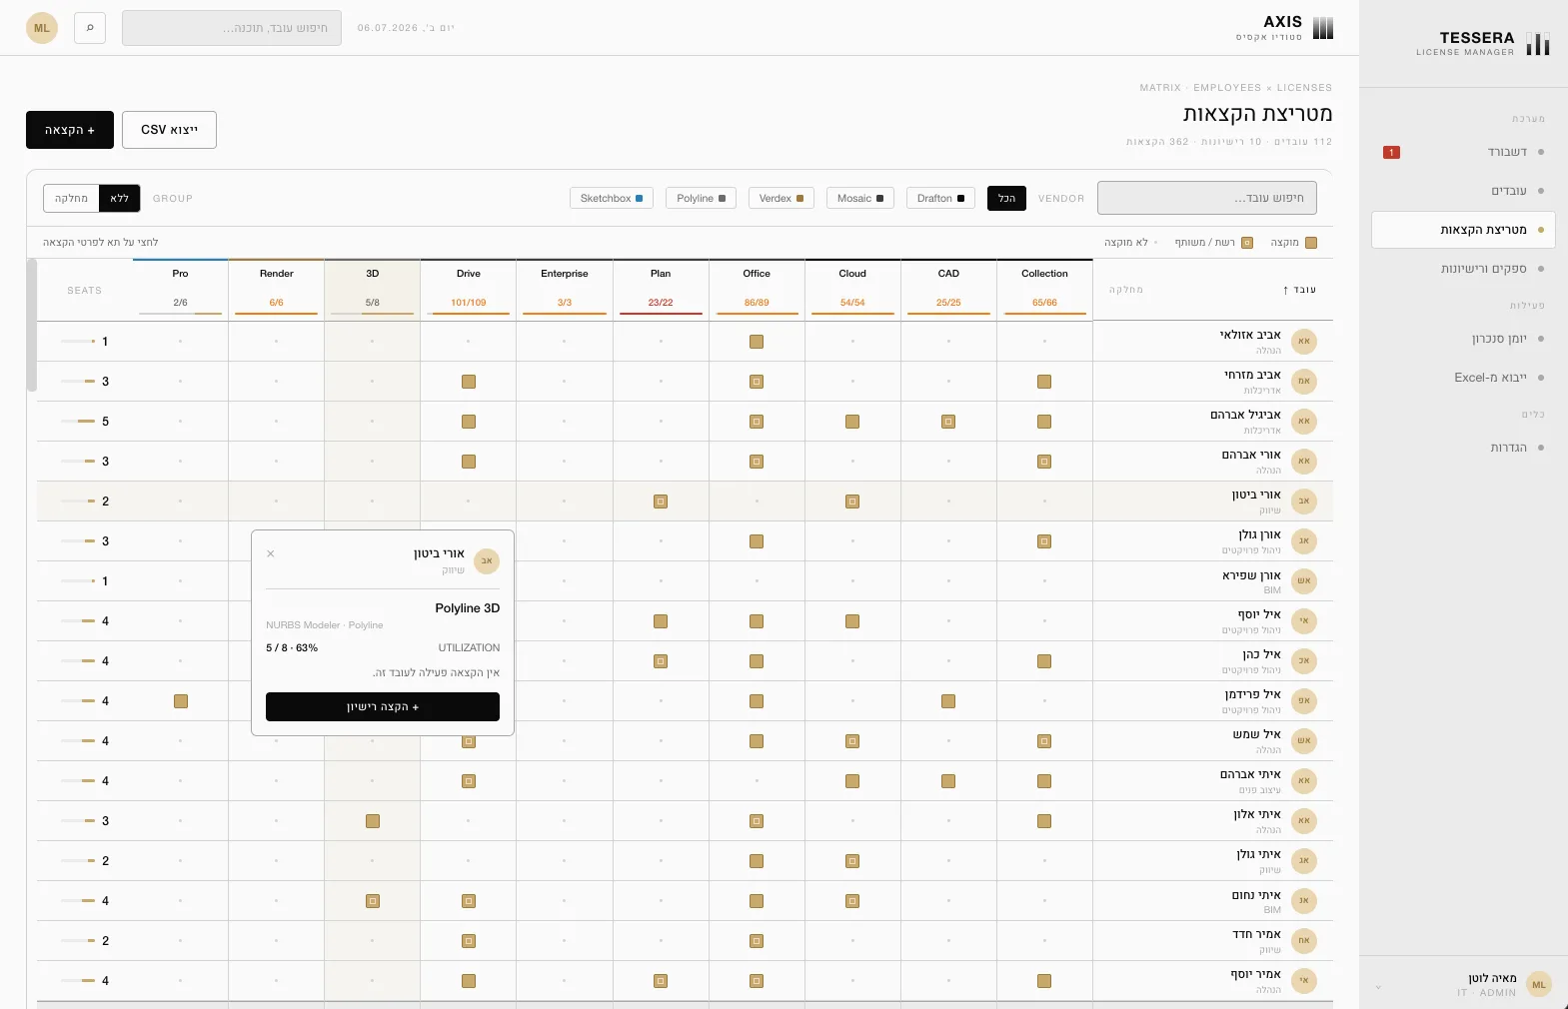Click the Plan shared marker for אייל כהן
The width and height of the screenshot is (1568, 1009).
[661, 661]
